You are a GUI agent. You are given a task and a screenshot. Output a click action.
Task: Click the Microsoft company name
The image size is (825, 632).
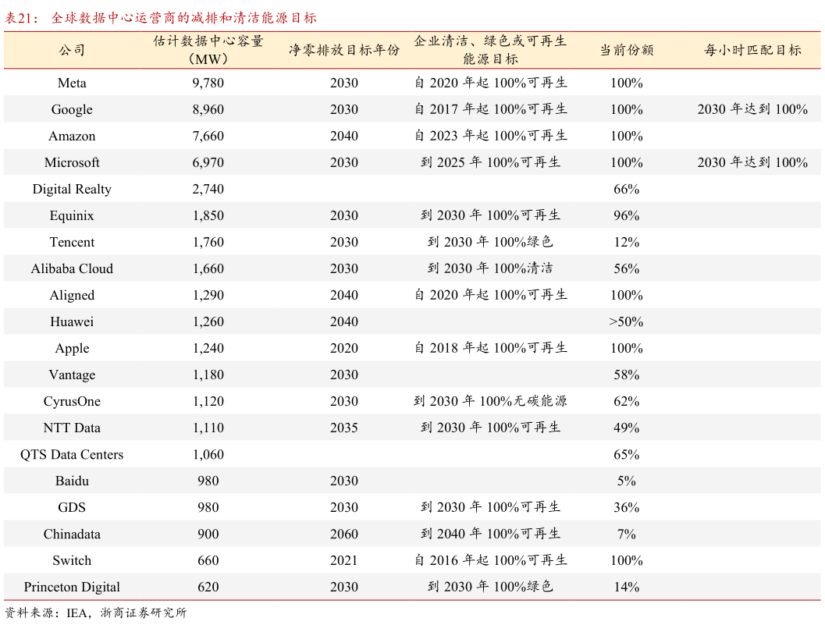pyautogui.click(x=72, y=162)
